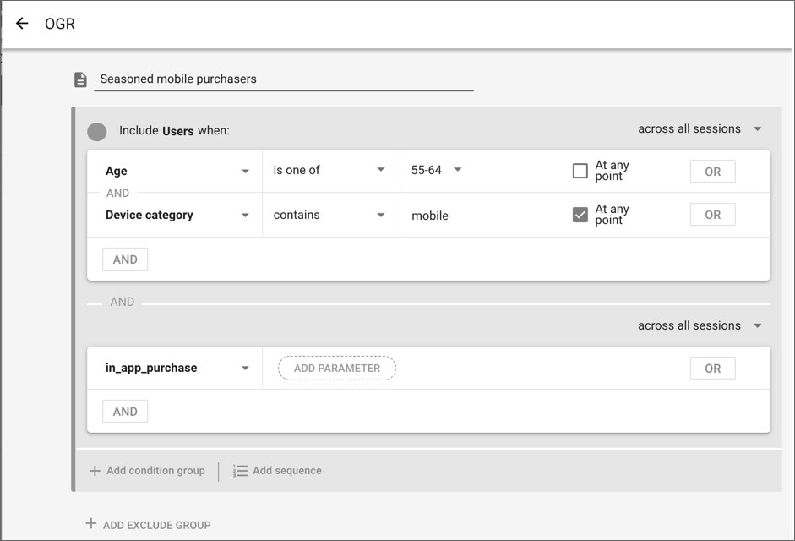Change top 'across all sessions' scope
The width and height of the screenshot is (795, 541).
click(700, 128)
